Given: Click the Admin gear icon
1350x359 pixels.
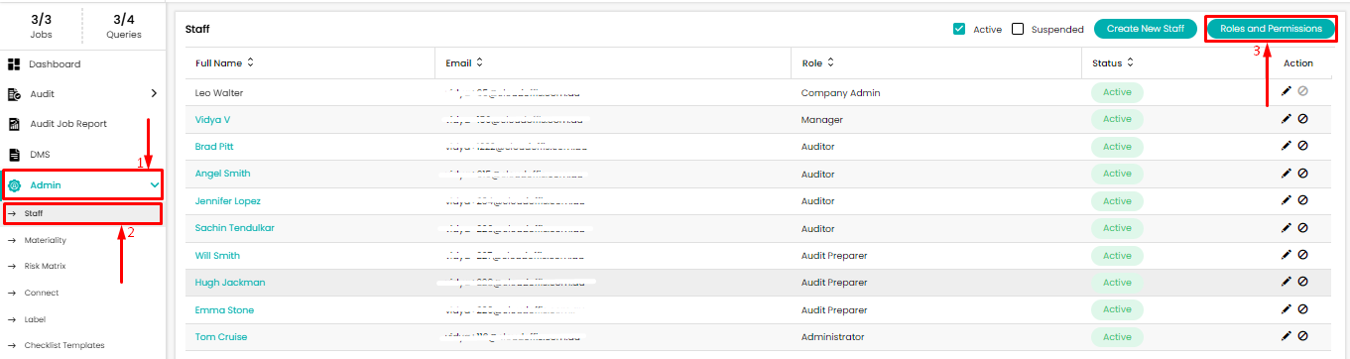Looking at the screenshot, I should (x=14, y=185).
